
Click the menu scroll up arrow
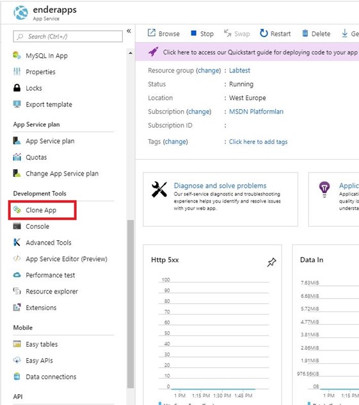tap(131, 53)
